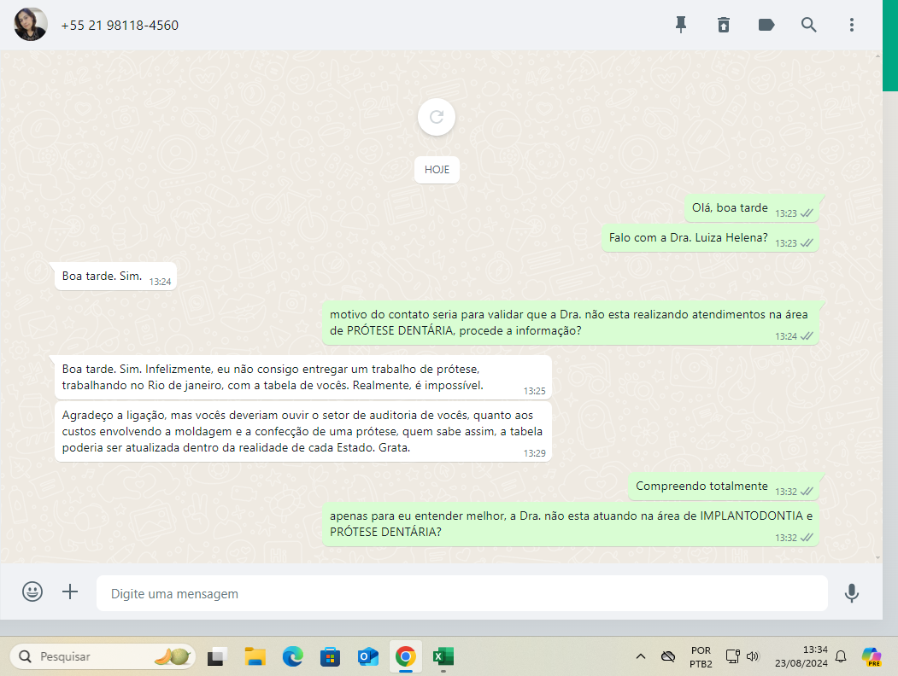
Task: Click the POR PTB2 language indicator
Action: coord(701,656)
